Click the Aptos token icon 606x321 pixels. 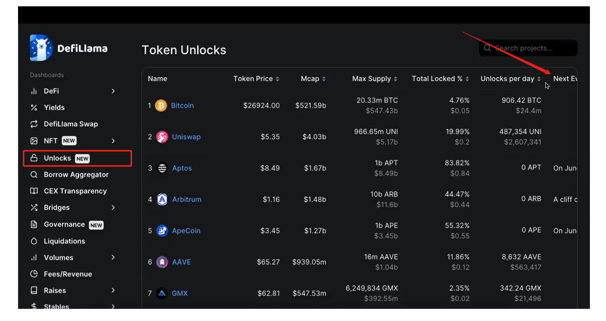162,168
